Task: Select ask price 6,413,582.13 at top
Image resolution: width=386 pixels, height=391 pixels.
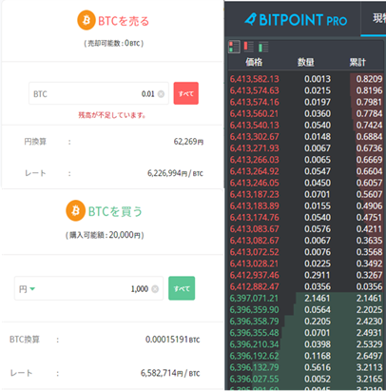Action: point(254,79)
